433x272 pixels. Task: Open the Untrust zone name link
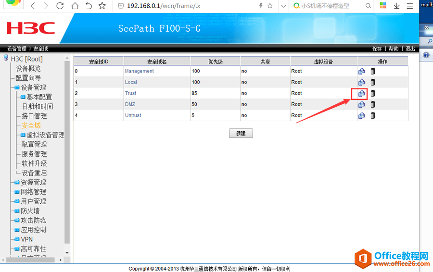[133, 115]
